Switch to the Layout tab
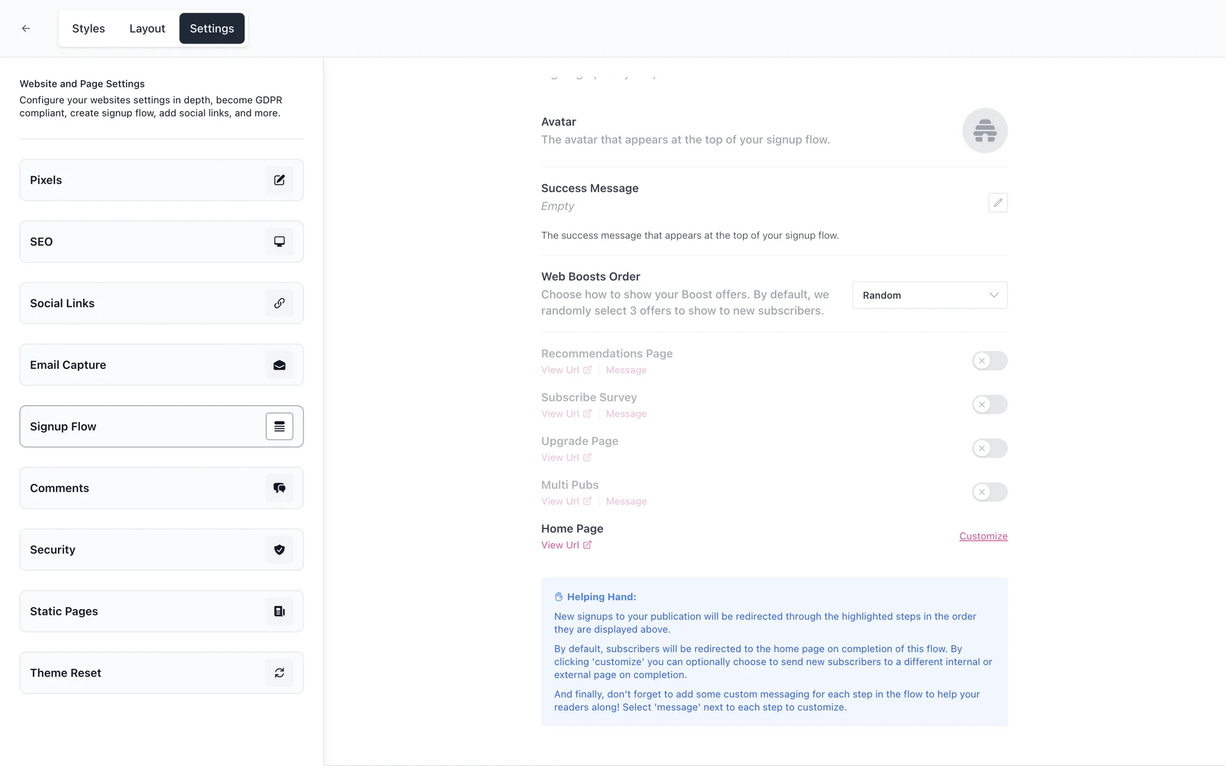Image resolution: width=1225 pixels, height=766 pixels. click(x=147, y=29)
